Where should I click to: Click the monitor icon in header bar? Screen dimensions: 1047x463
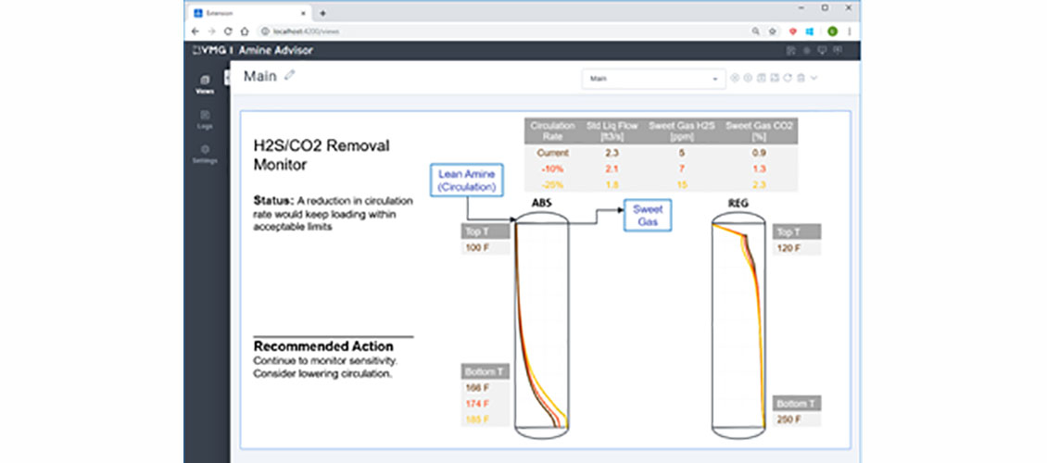coord(823,51)
